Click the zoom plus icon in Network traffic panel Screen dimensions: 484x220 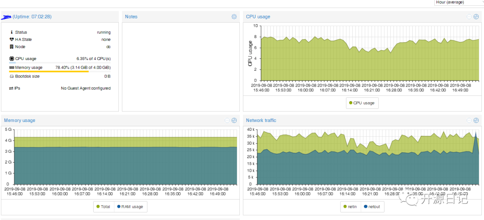click(476, 121)
